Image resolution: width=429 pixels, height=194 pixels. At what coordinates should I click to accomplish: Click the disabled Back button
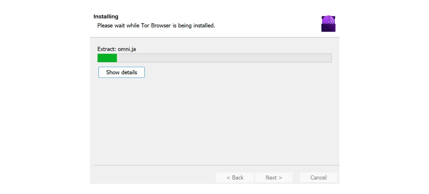(x=235, y=177)
